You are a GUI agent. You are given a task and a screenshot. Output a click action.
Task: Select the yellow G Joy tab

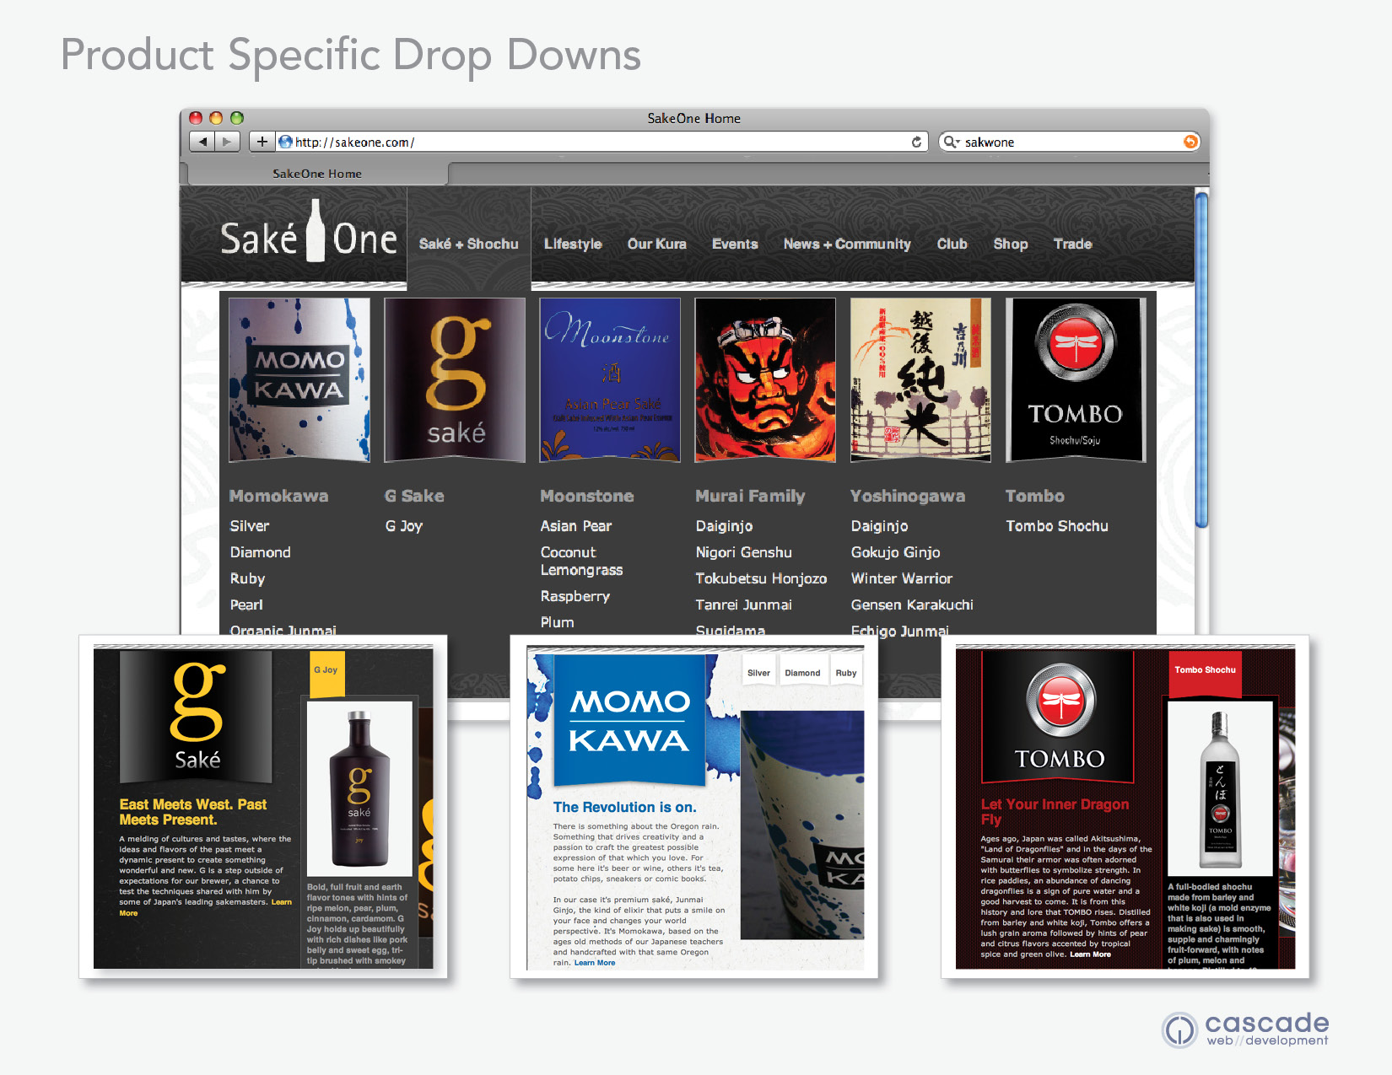click(327, 674)
